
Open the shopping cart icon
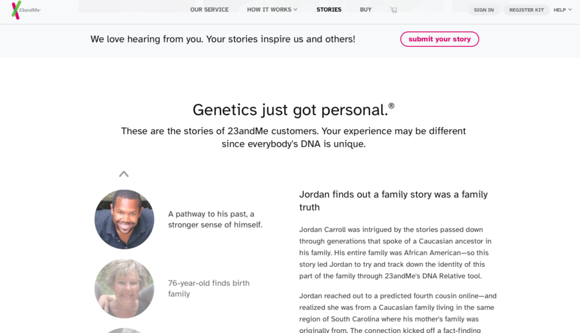coord(394,10)
